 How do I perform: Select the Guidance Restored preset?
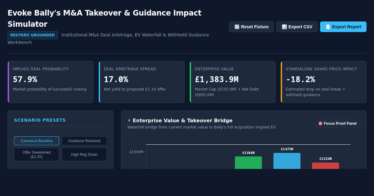point(84,141)
